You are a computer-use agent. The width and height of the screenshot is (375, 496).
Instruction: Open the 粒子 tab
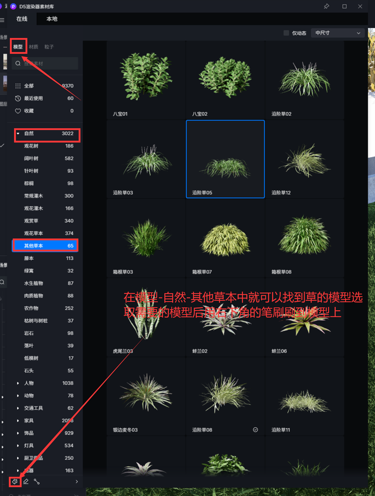(49, 47)
